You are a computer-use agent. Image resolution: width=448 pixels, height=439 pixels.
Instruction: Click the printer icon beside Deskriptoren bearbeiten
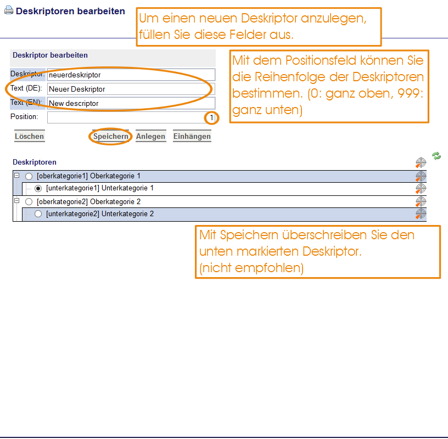9,10
